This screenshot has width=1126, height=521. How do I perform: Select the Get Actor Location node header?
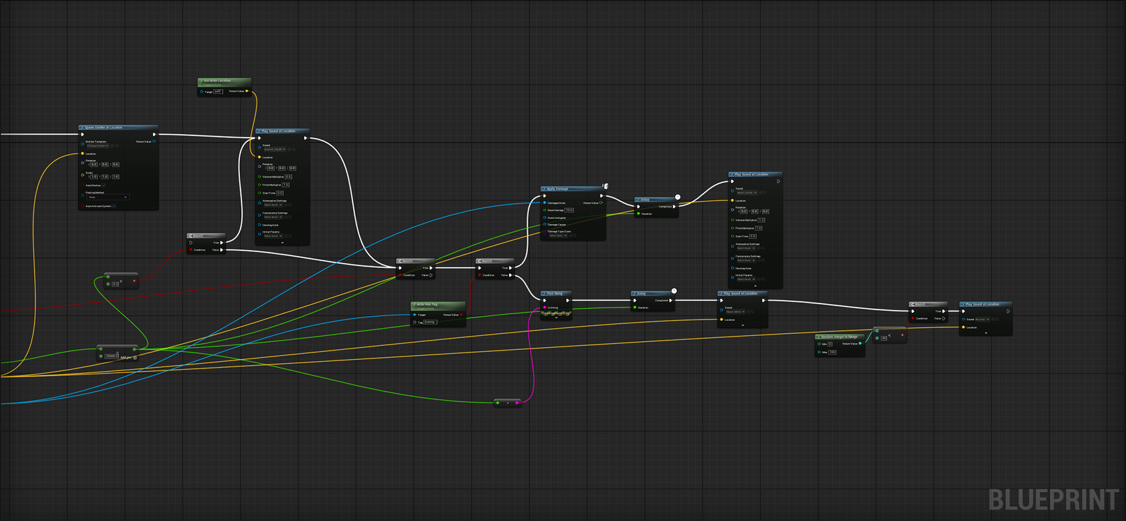tap(225, 83)
